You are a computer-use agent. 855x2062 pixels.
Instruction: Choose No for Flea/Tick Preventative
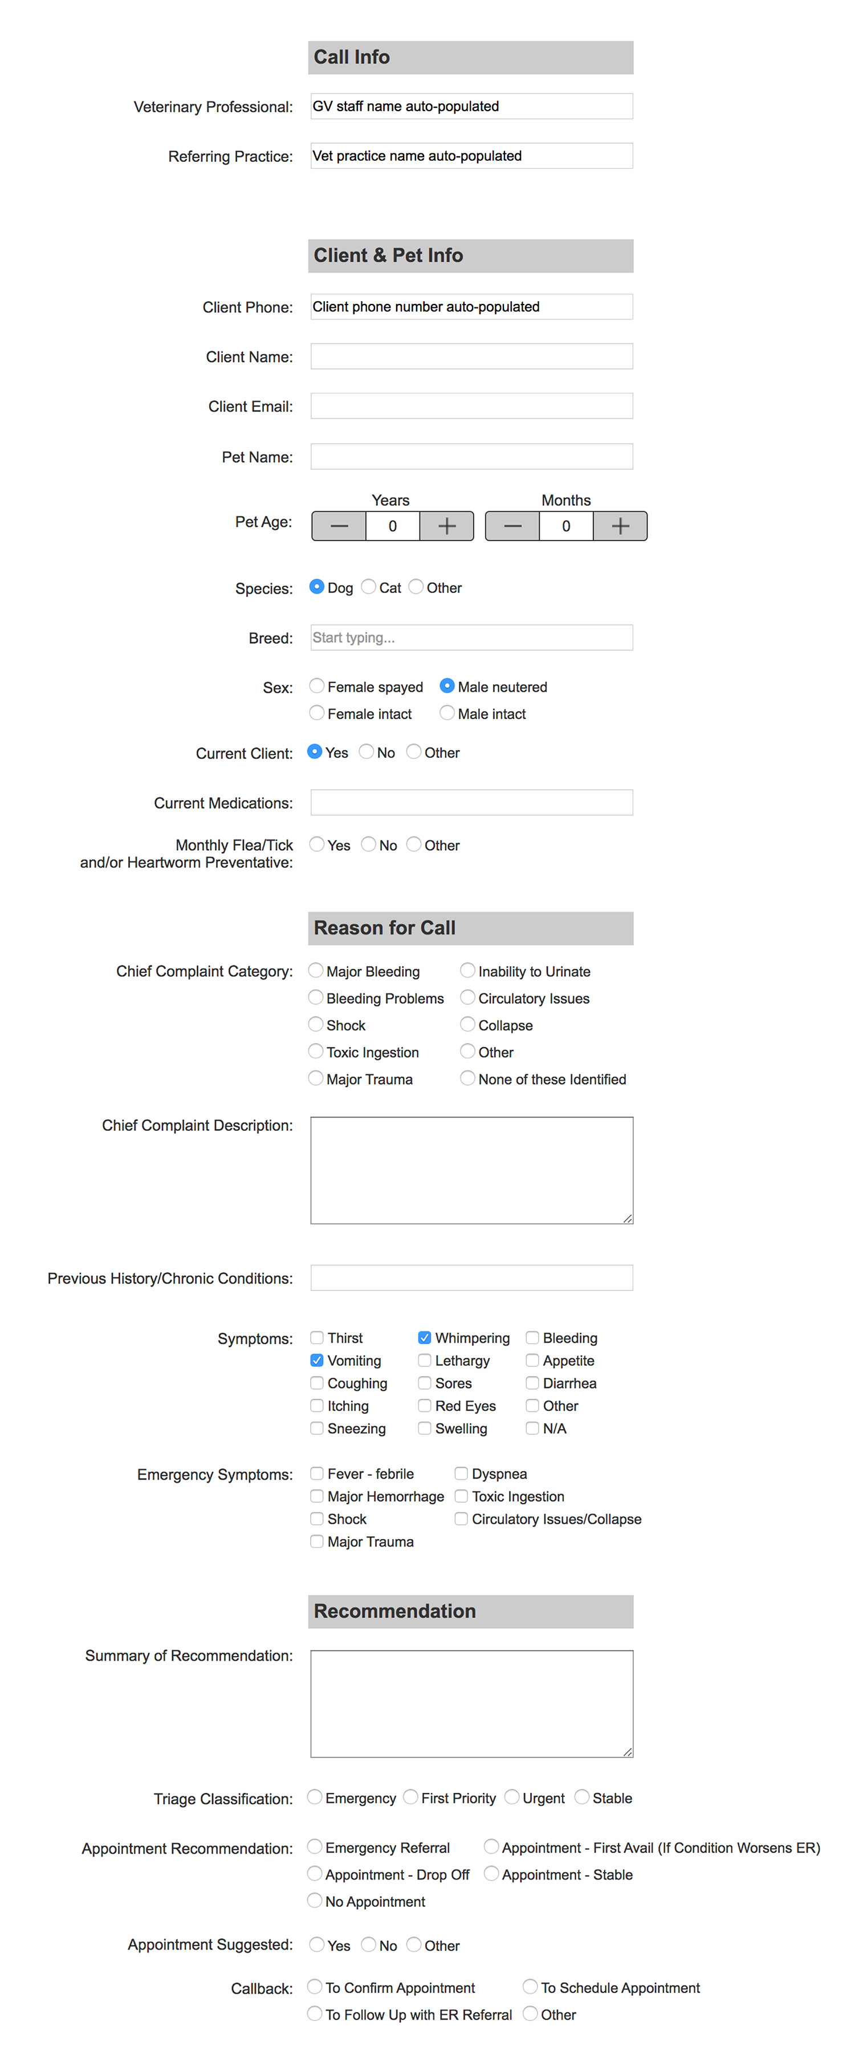(x=369, y=845)
